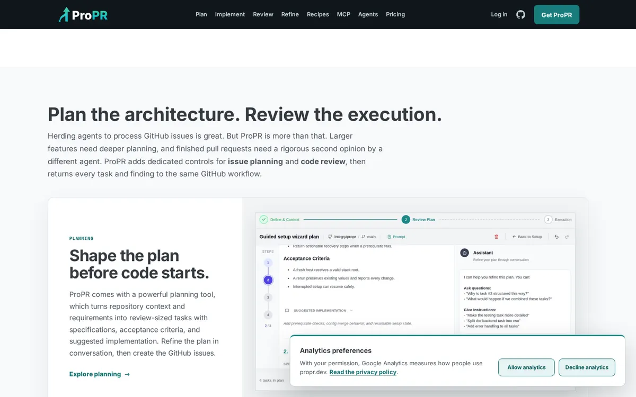
Task: Open Read the privacy policy link
Action: tap(363, 372)
